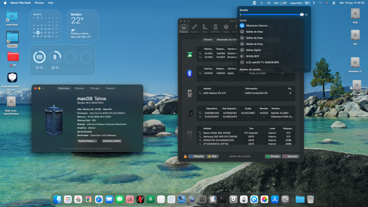Open Terminal from the Dock
The width and height of the screenshot is (368, 207).
[223, 199]
